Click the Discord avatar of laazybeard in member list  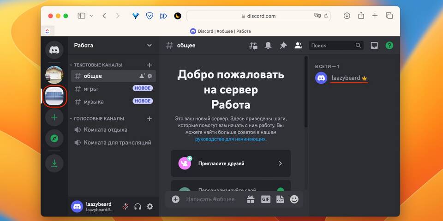(321, 78)
